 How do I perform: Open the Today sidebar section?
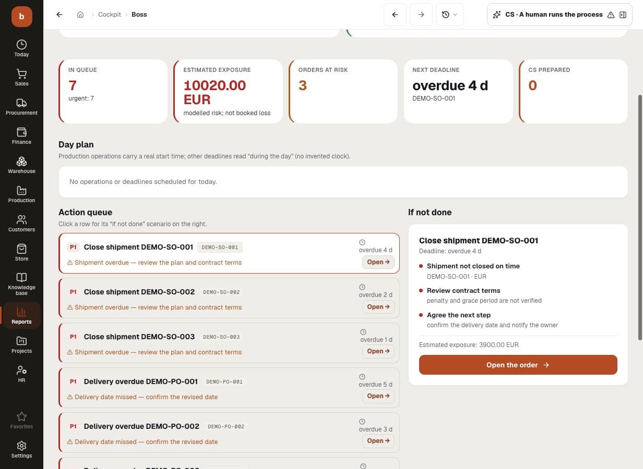pos(21,48)
